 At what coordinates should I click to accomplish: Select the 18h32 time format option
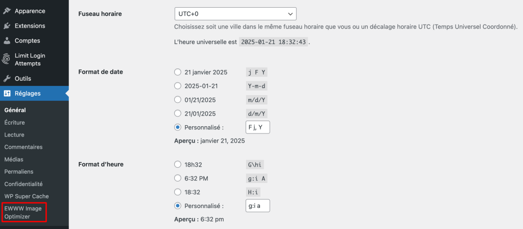[178, 165]
